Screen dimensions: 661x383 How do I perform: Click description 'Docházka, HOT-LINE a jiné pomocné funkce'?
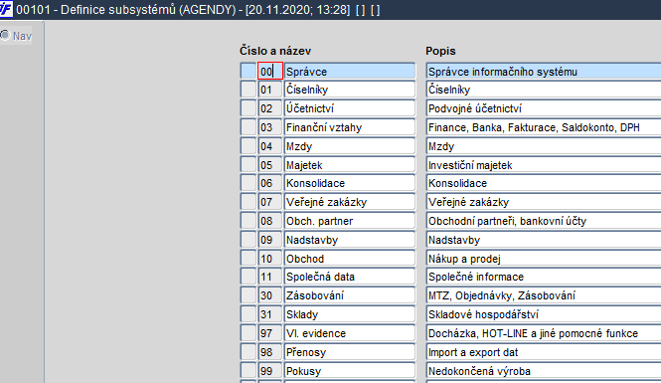coord(544,333)
